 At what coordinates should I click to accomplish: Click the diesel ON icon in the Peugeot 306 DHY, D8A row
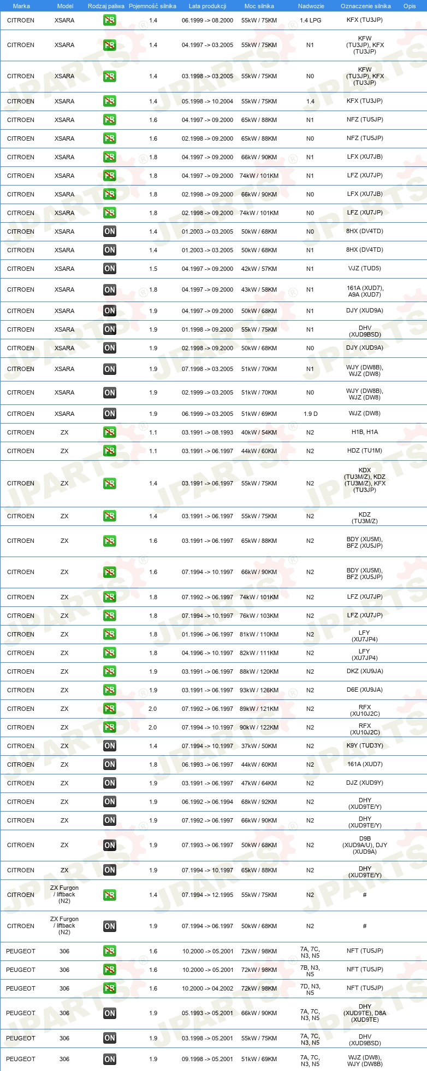click(x=110, y=1014)
